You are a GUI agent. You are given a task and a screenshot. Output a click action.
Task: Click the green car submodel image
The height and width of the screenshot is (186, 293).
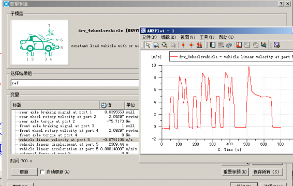point(40,42)
